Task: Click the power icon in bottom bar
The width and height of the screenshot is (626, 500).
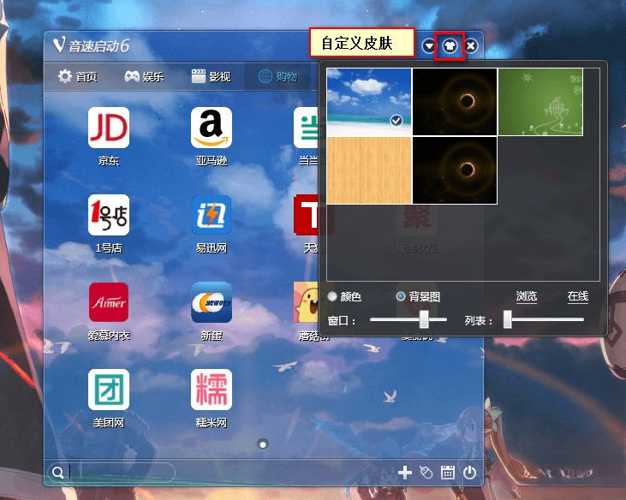Action: [x=469, y=473]
